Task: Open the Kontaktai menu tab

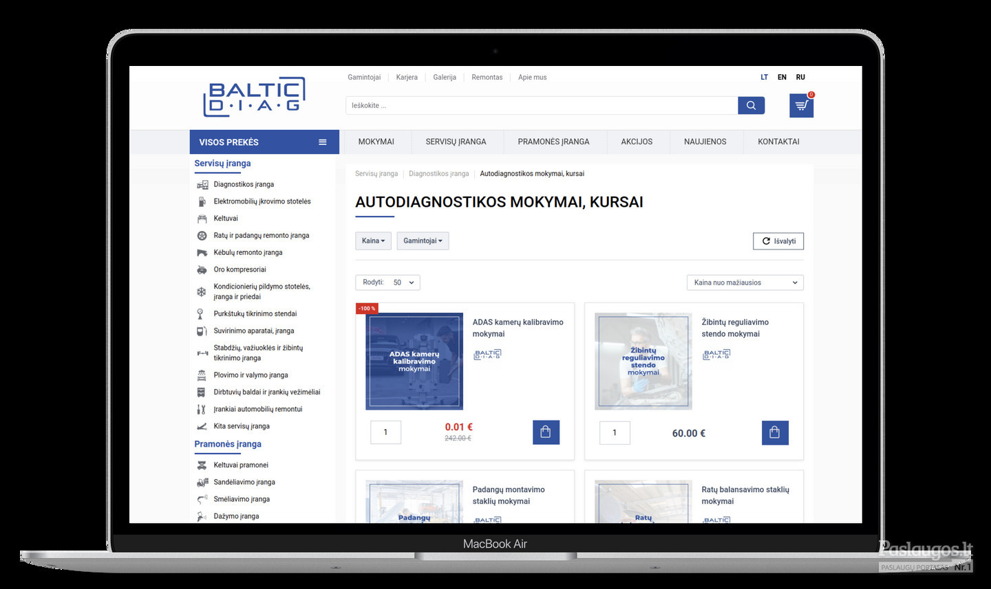Action: click(x=778, y=142)
